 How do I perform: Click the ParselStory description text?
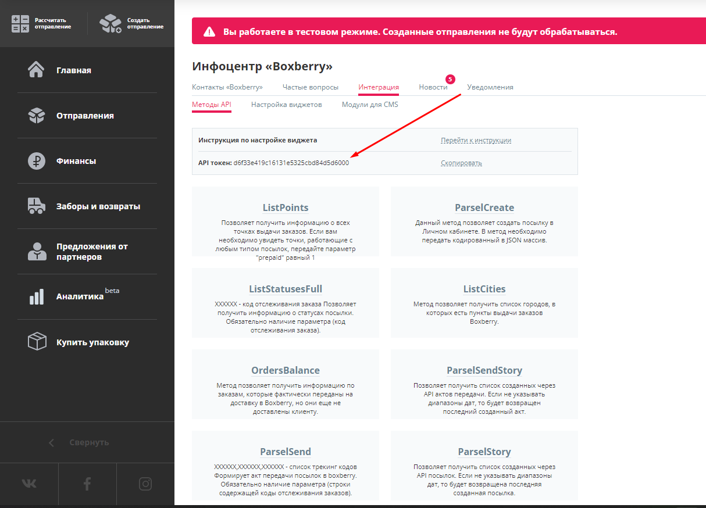(x=484, y=480)
